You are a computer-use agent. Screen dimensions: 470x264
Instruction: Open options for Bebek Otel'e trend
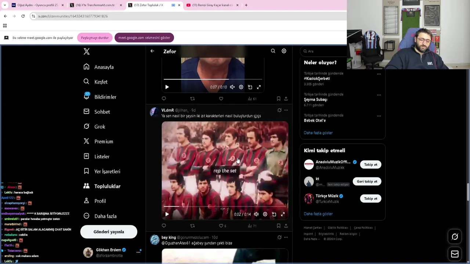pyautogui.click(x=379, y=116)
